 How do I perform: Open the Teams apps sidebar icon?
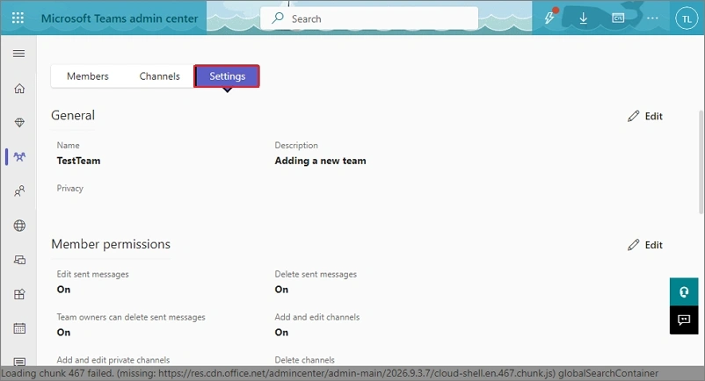(19, 294)
